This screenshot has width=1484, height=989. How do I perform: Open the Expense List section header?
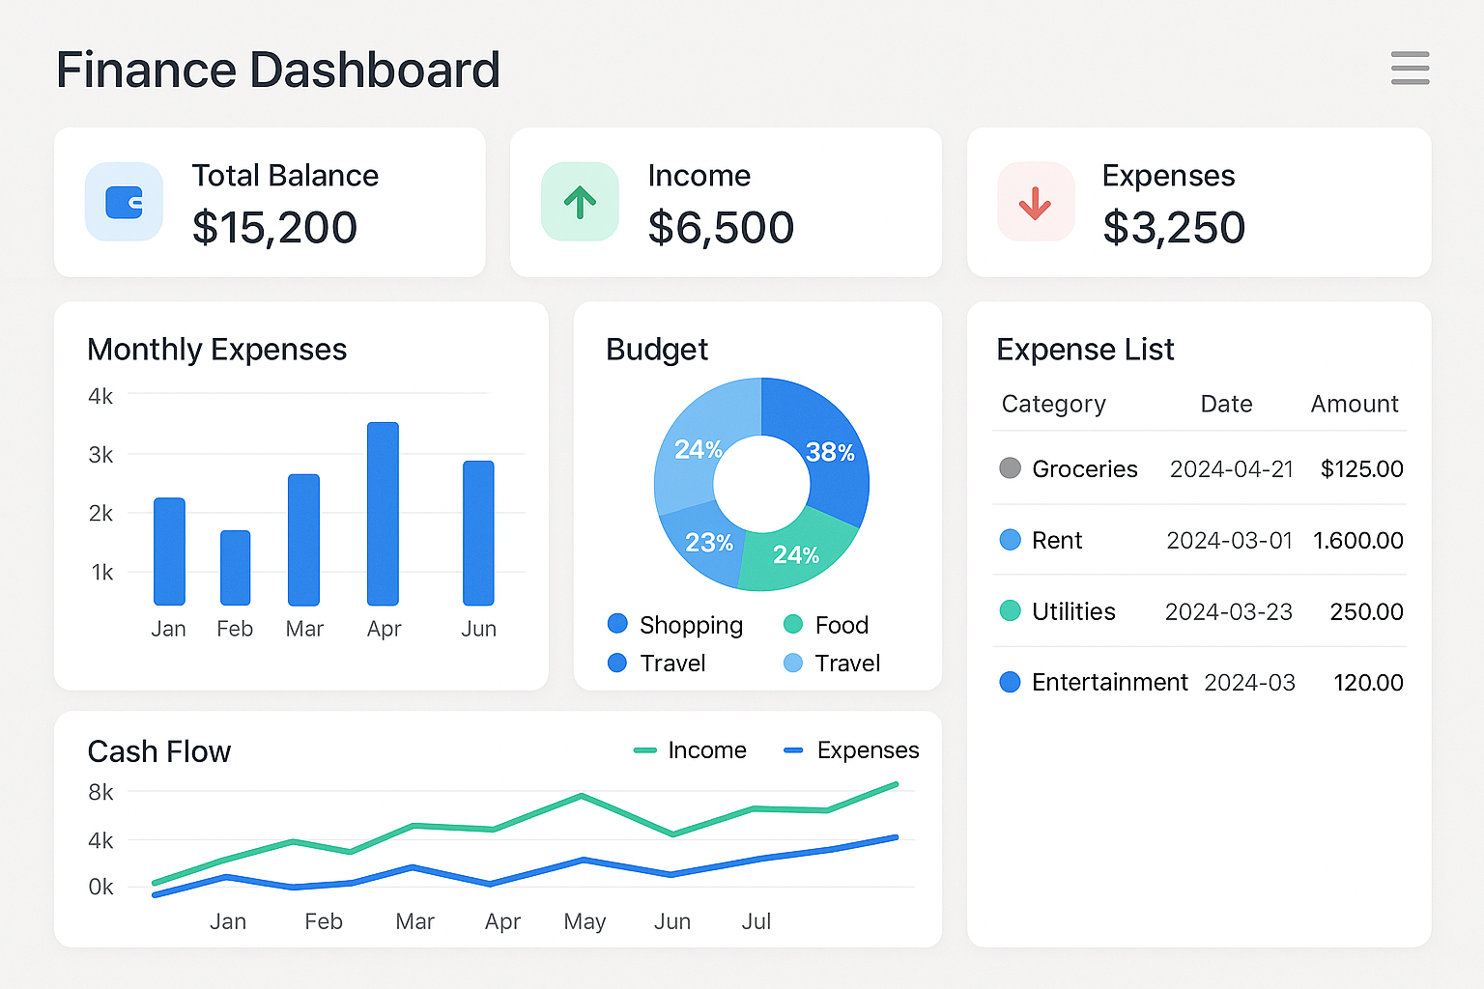pos(1085,350)
